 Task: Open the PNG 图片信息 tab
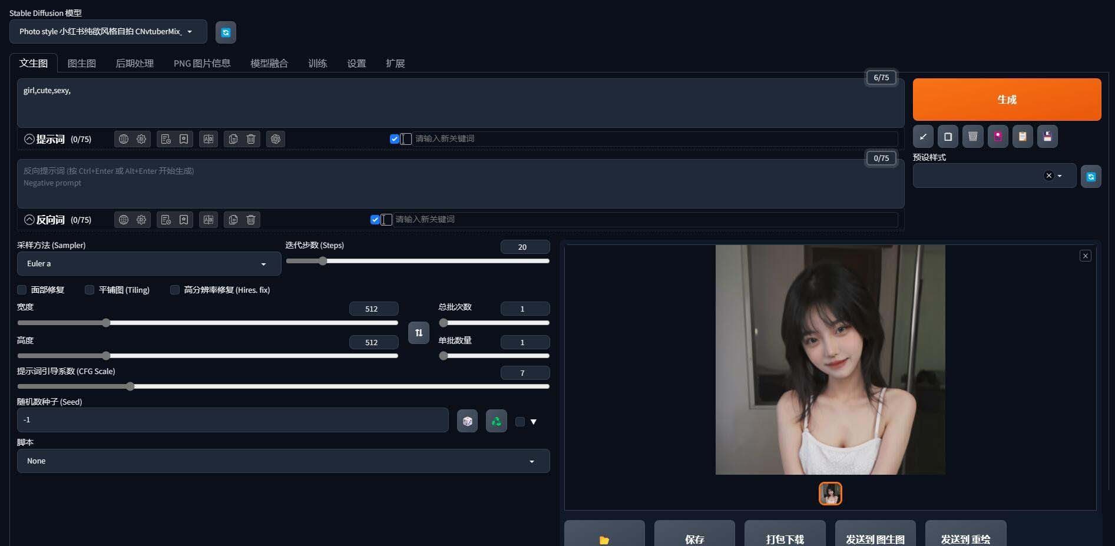202,63
